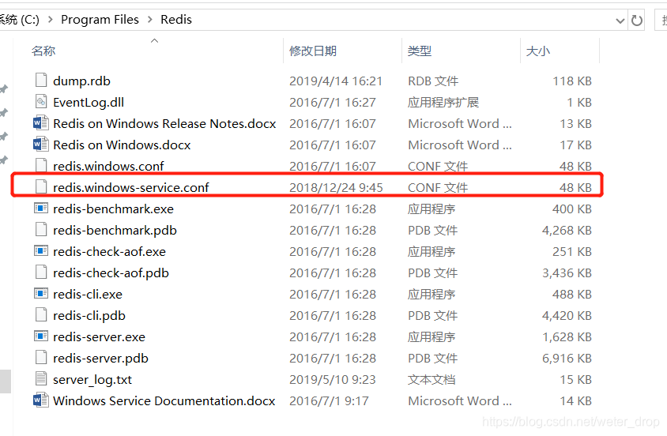Click the redis.windows.conf file icon
This screenshot has height=436, width=667.
click(x=41, y=165)
